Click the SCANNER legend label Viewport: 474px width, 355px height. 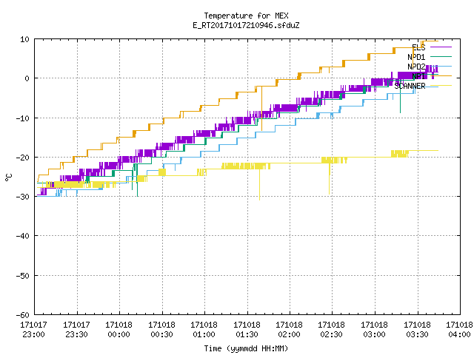click(410, 86)
